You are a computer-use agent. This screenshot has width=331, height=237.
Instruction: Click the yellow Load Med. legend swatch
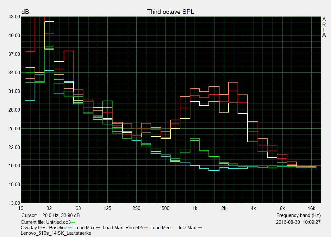pos(175,228)
